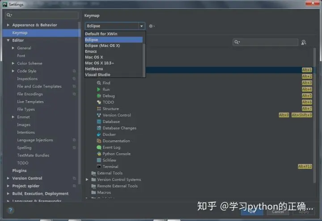Click the settings search field
The width and height of the screenshot is (322, 221).
coord(42,15)
